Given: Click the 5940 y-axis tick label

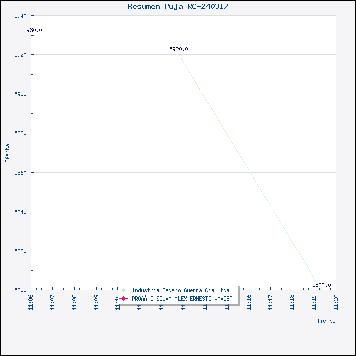Looking at the screenshot, I should 20,16.
